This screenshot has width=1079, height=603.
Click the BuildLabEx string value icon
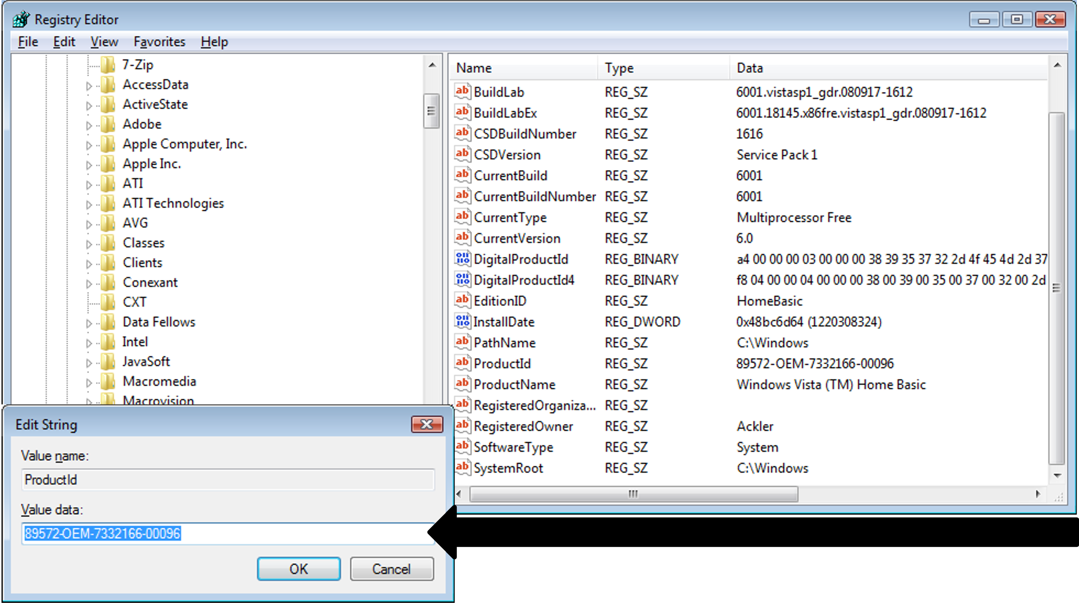pos(463,113)
